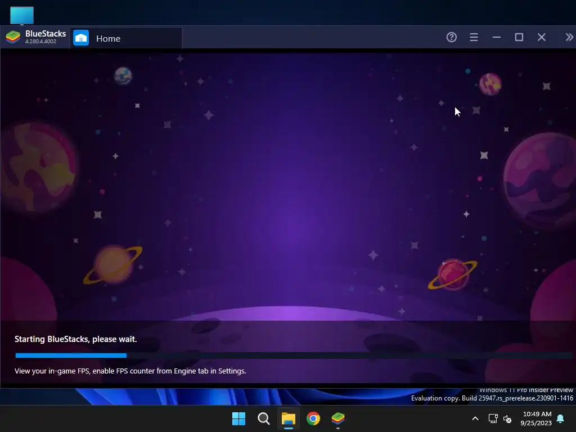Expand the BlueStacks side toolbar with double chevron
Image resolution: width=576 pixels, height=432 pixels.
[x=569, y=37]
